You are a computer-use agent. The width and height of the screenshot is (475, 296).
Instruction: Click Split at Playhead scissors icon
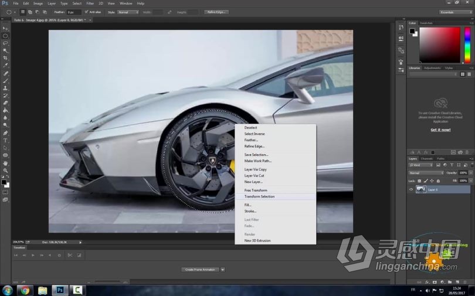pyautogui.click(x=70, y=255)
